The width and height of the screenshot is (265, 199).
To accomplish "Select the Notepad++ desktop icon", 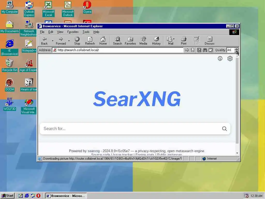I will pos(29,46).
